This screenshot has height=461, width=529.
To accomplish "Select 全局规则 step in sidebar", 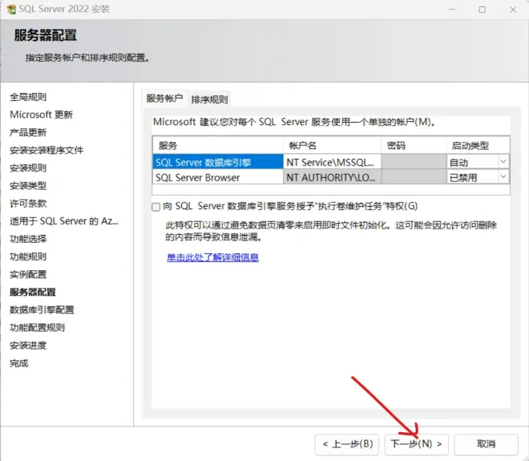I will 28,97.
